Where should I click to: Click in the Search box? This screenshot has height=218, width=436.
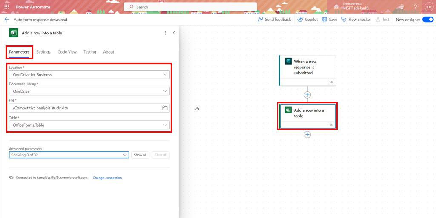(190, 7)
